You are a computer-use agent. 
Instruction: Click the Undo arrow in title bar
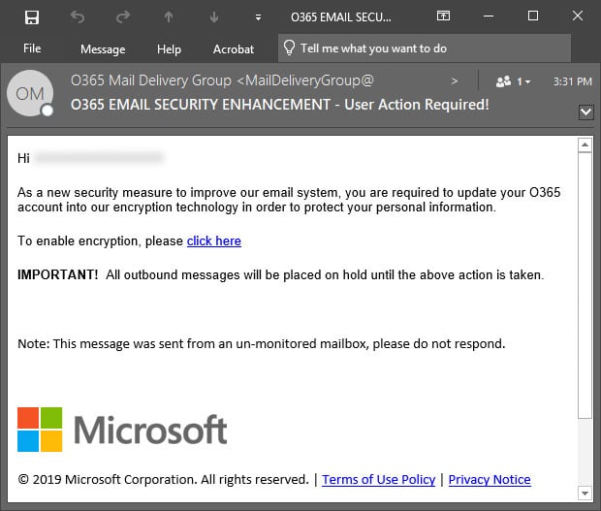pyautogui.click(x=78, y=17)
